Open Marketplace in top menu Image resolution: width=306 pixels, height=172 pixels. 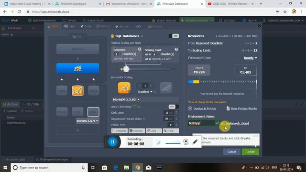coord(93,20)
